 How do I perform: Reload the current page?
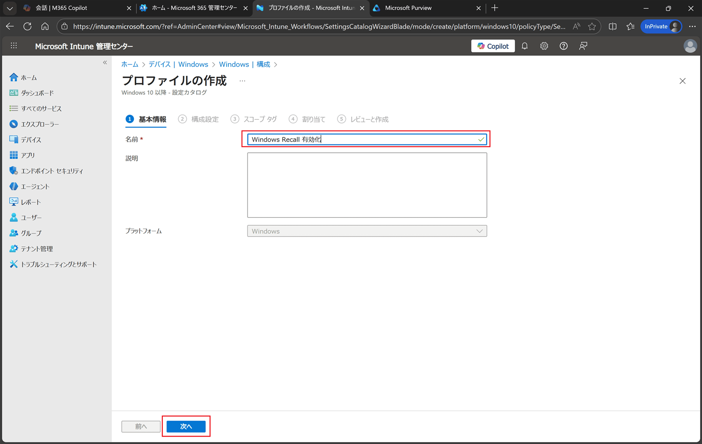click(x=28, y=27)
